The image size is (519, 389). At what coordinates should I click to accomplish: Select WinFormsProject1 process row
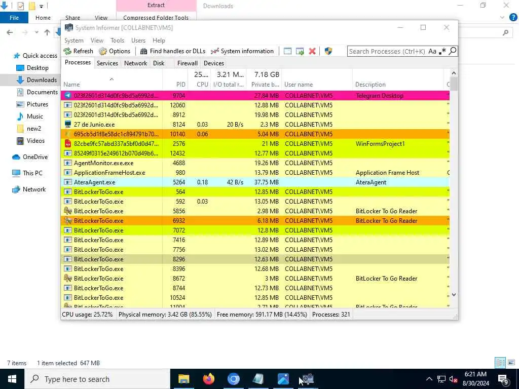click(255, 143)
